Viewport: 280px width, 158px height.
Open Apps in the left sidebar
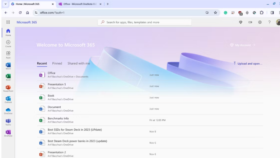tap(8, 55)
